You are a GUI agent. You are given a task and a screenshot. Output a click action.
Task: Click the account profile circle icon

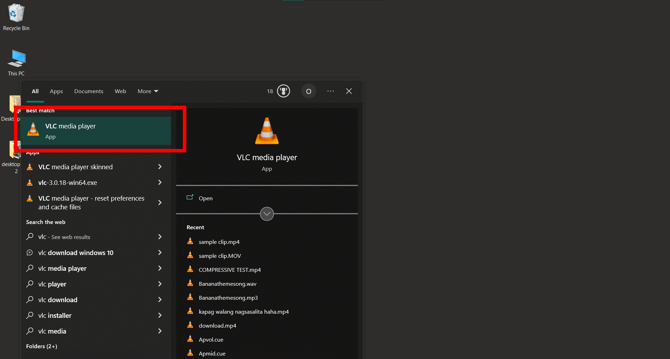click(308, 91)
